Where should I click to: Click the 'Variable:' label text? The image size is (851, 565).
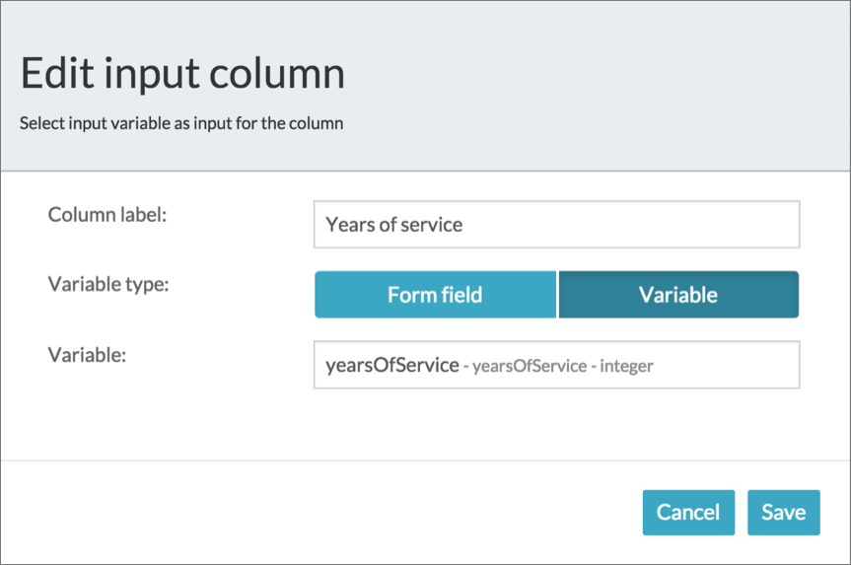pyautogui.click(x=87, y=354)
